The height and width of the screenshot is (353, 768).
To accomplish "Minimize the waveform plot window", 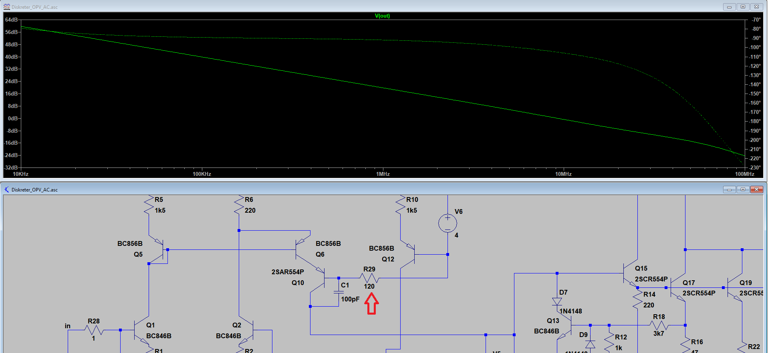I will click(729, 7).
